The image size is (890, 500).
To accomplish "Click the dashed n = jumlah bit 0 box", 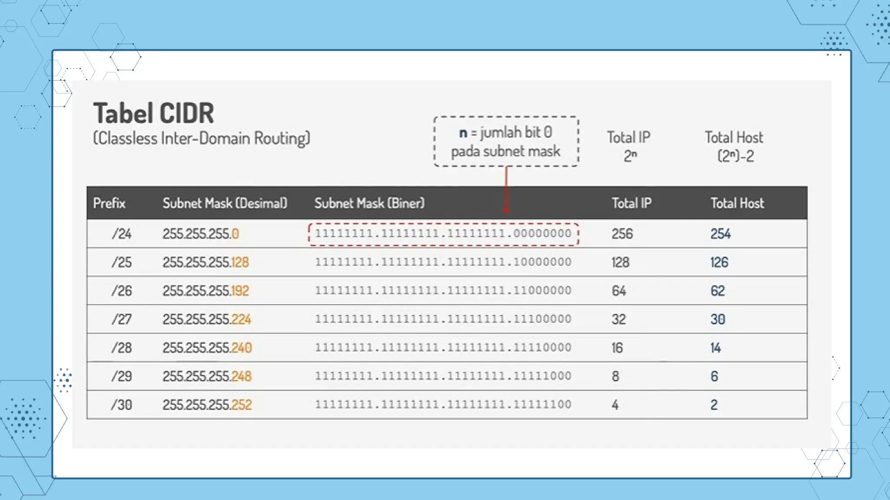I will click(506, 141).
